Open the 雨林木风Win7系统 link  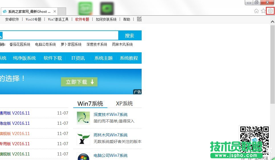coord(111,135)
